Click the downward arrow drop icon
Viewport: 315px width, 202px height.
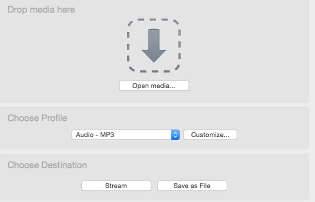(x=154, y=45)
